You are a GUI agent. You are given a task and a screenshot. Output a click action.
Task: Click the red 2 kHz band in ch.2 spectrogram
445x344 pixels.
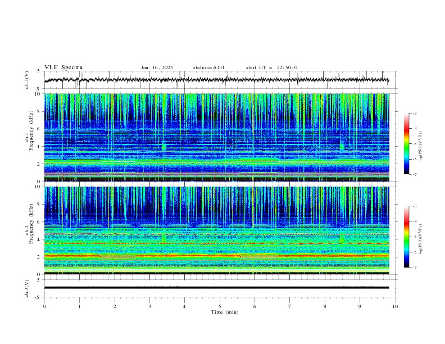[216, 256]
